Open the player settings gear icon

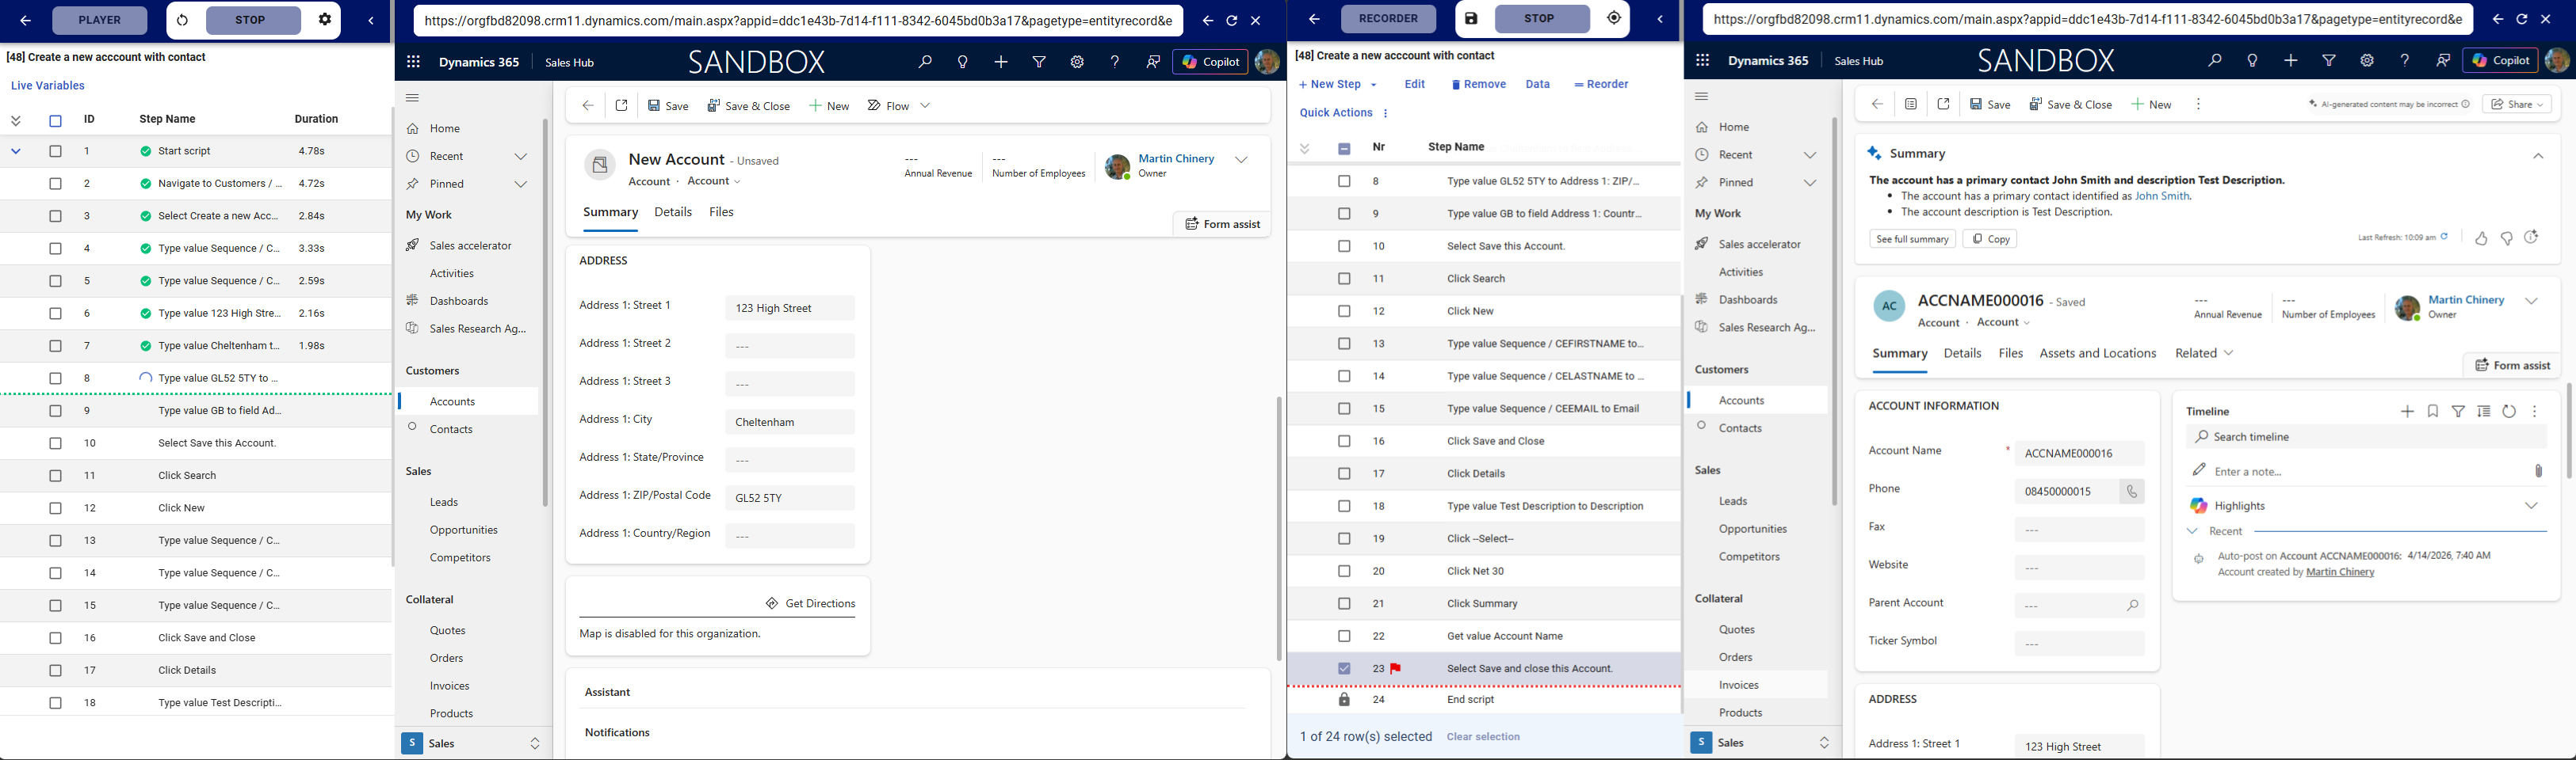pyautogui.click(x=324, y=20)
